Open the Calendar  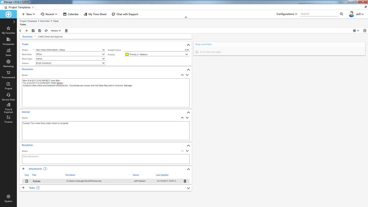(71, 14)
